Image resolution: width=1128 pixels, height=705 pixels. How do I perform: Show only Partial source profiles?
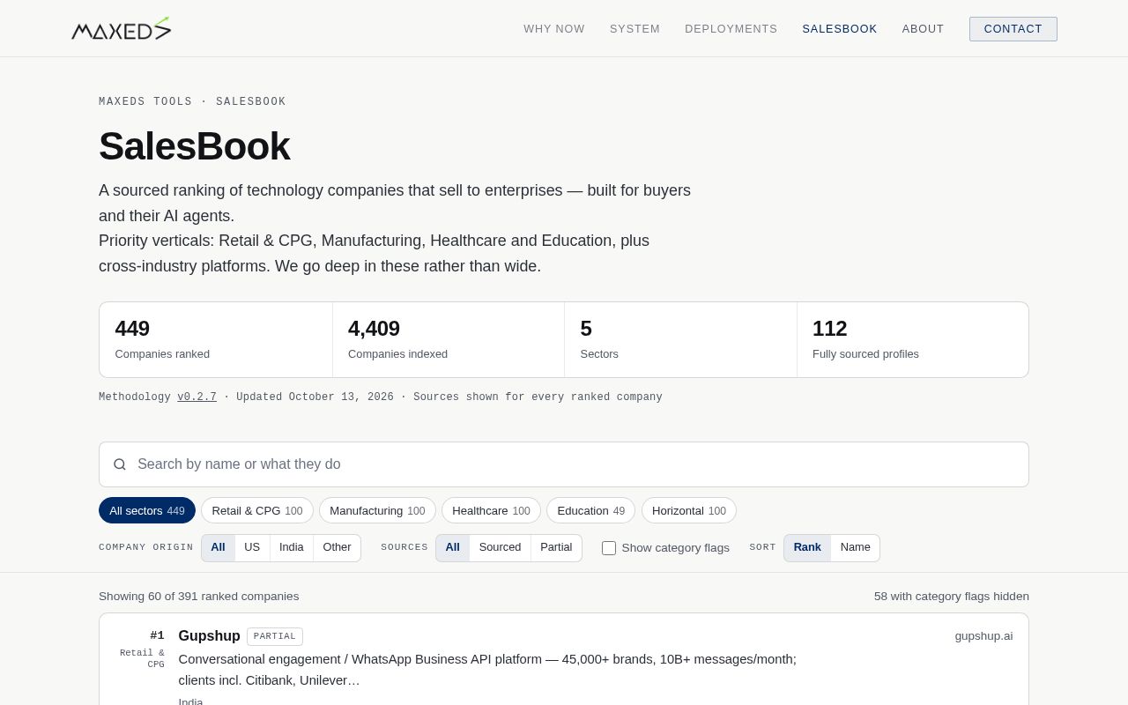coord(556,547)
